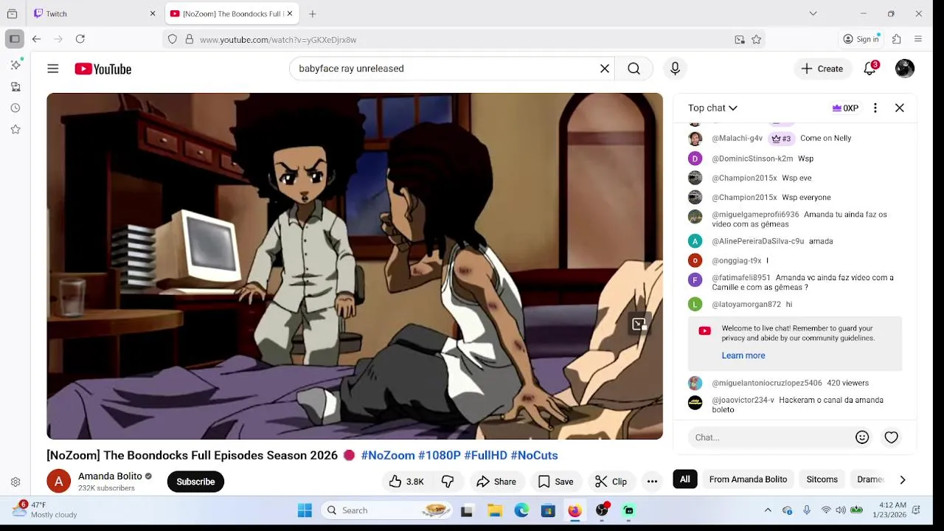Image resolution: width=944 pixels, height=531 pixels.
Task: Open sidebar bookmarks star icon
Action: pos(15,129)
